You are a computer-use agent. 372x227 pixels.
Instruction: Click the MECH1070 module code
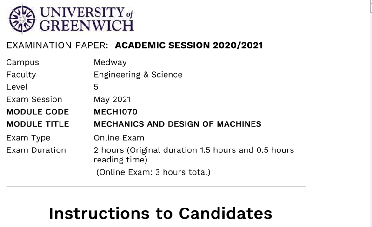click(x=116, y=112)
